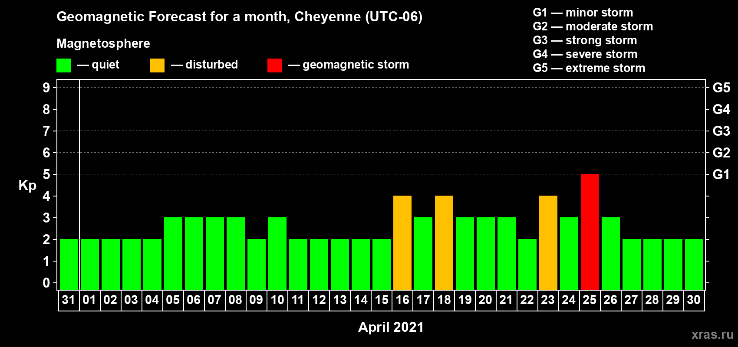Click the orange disturbed legend swatch
This screenshot has height=347, width=738.
pos(157,65)
